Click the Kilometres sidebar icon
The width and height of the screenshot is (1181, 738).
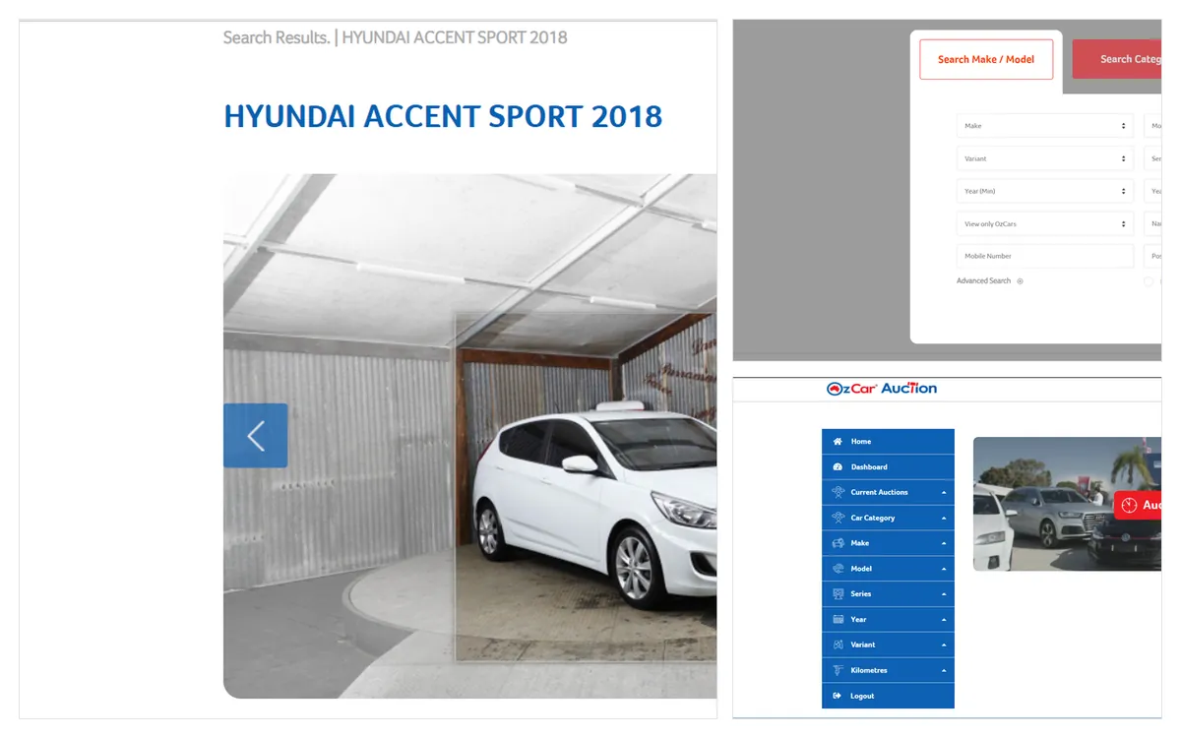(x=838, y=670)
